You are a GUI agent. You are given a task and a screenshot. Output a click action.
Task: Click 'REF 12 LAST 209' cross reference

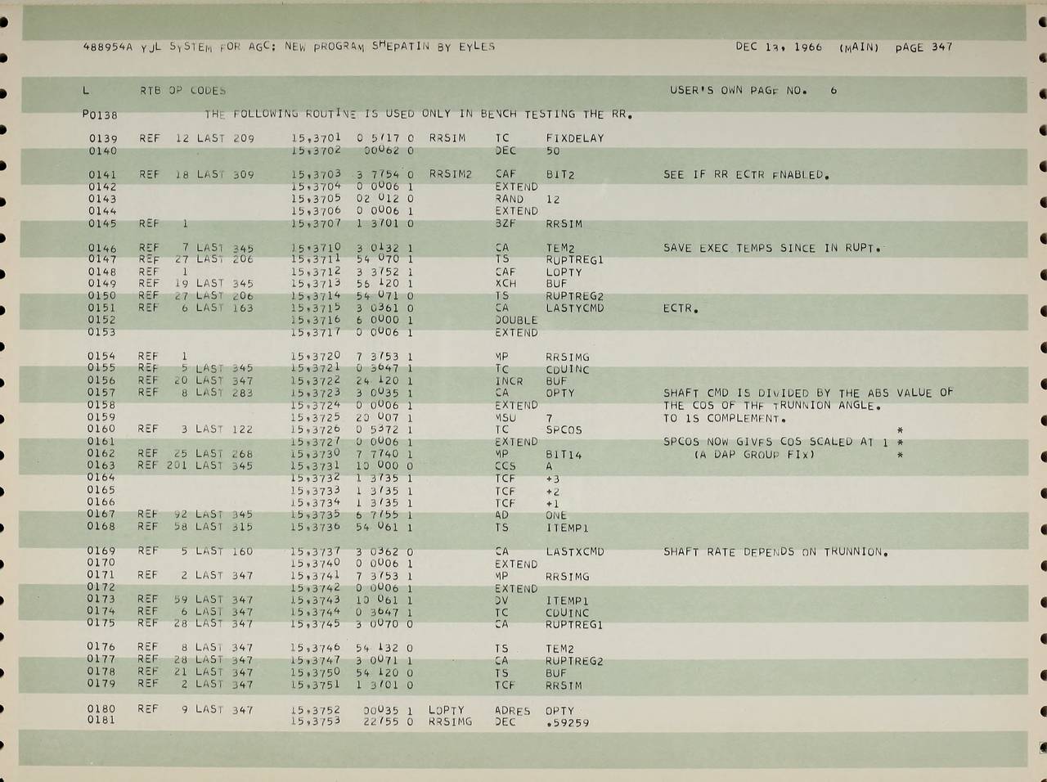click(196, 139)
